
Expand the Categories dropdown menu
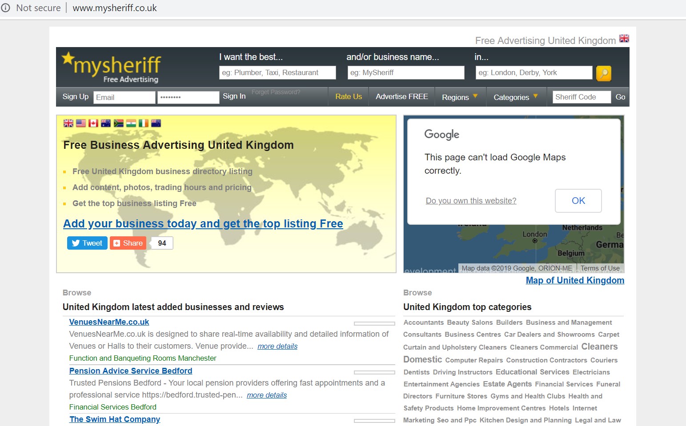pyautogui.click(x=516, y=97)
